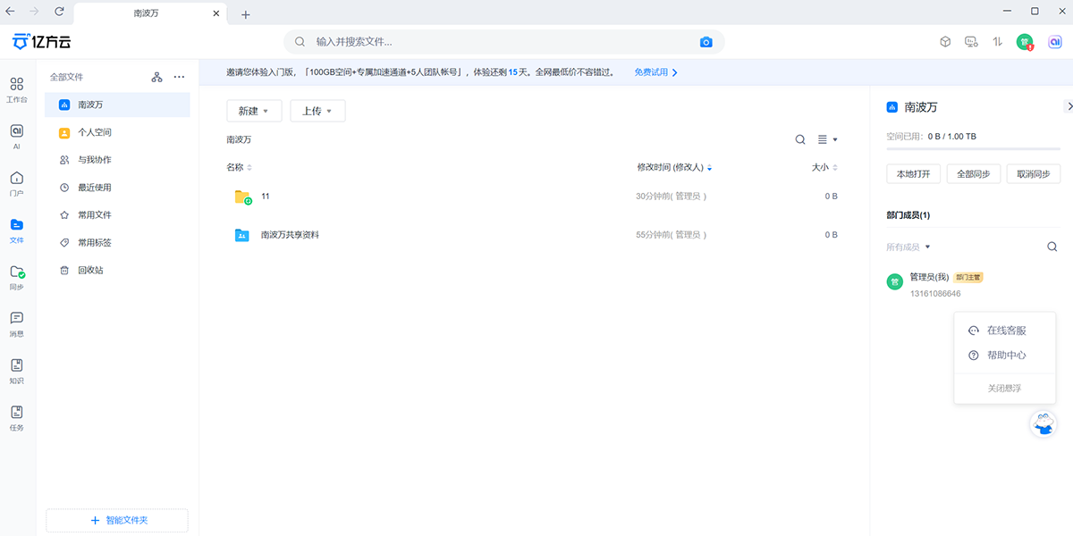Open the 所有成员 member filter dropdown
Screen dimensions: 1073x536
[x=908, y=246]
